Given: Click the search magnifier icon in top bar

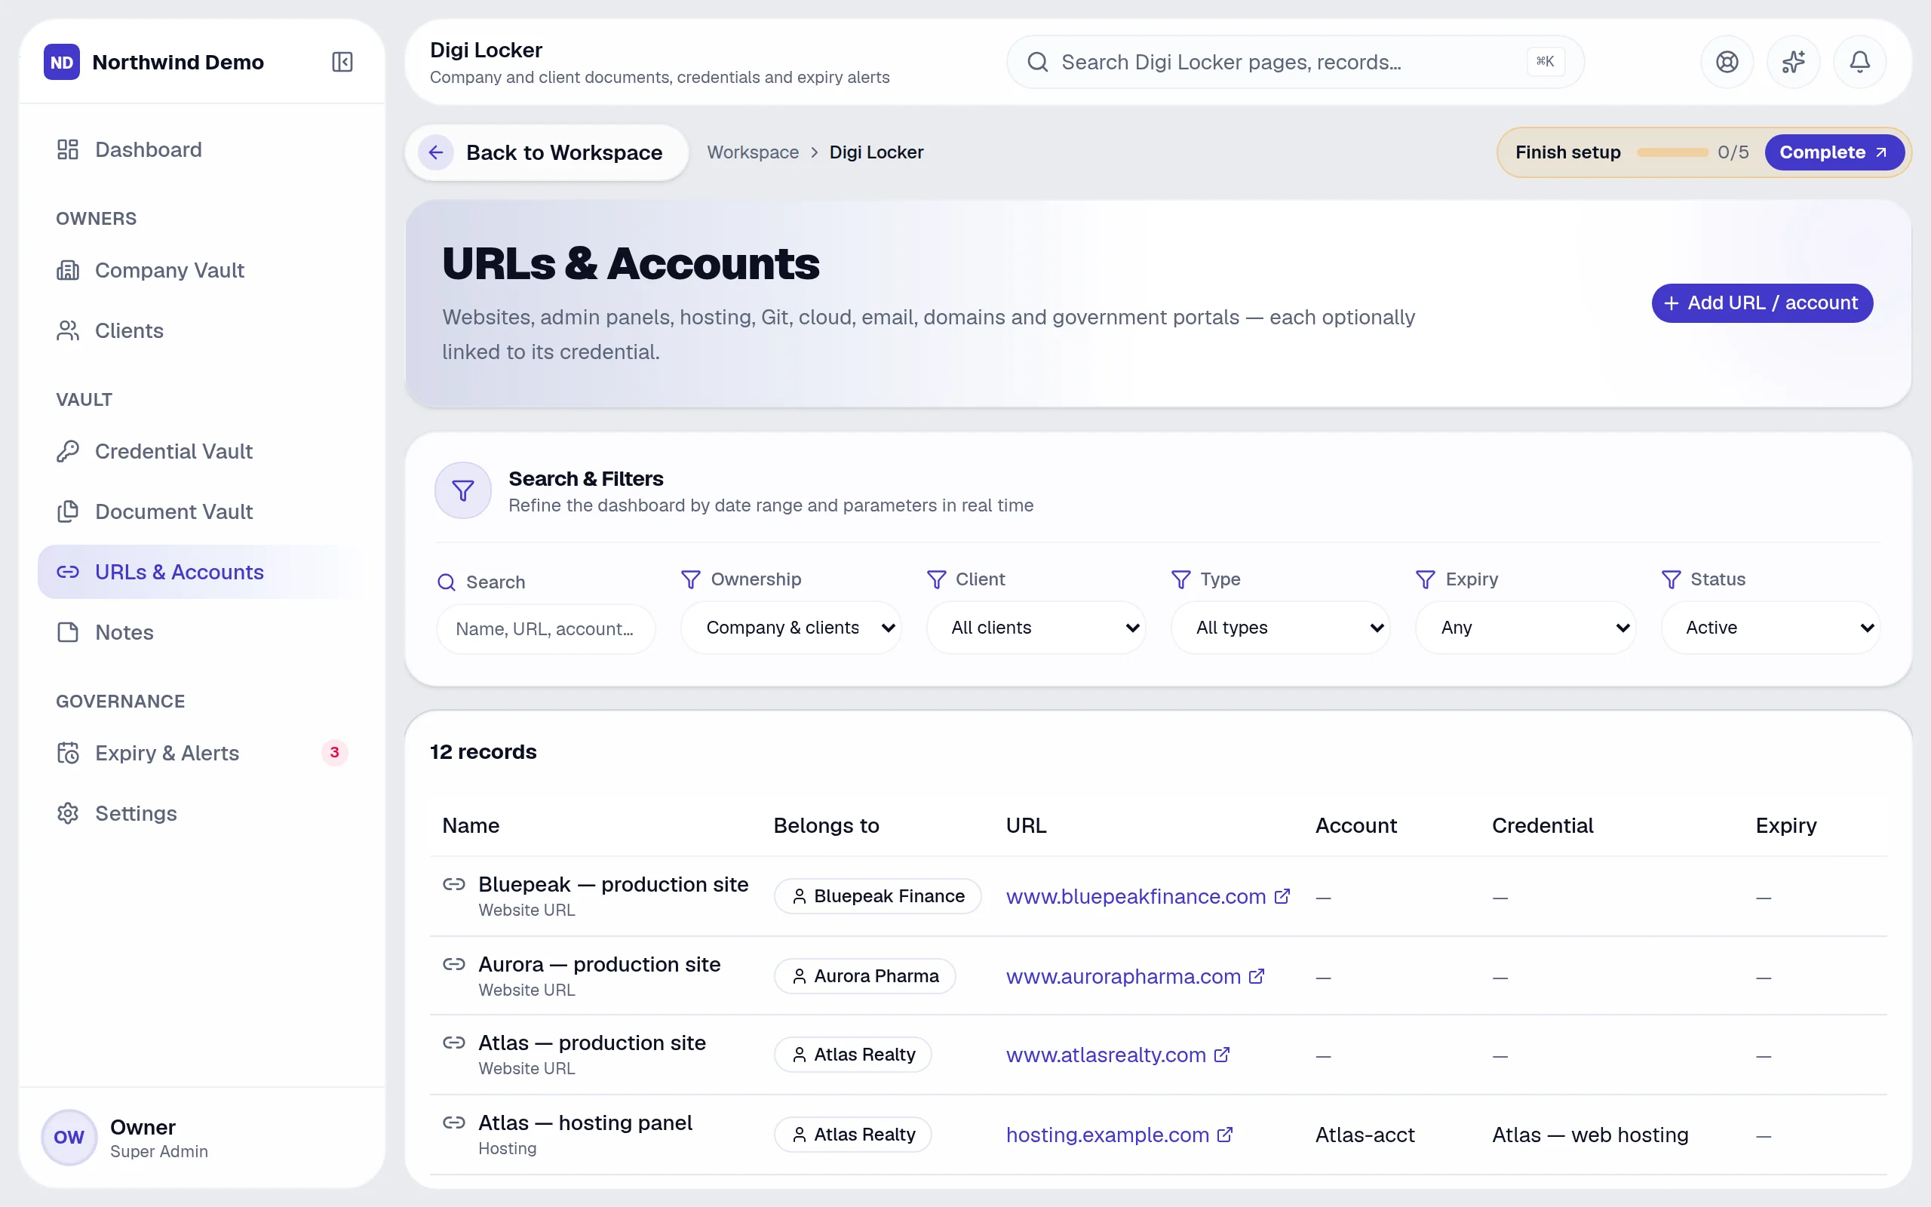Looking at the screenshot, I should (x=1037, y=63).
